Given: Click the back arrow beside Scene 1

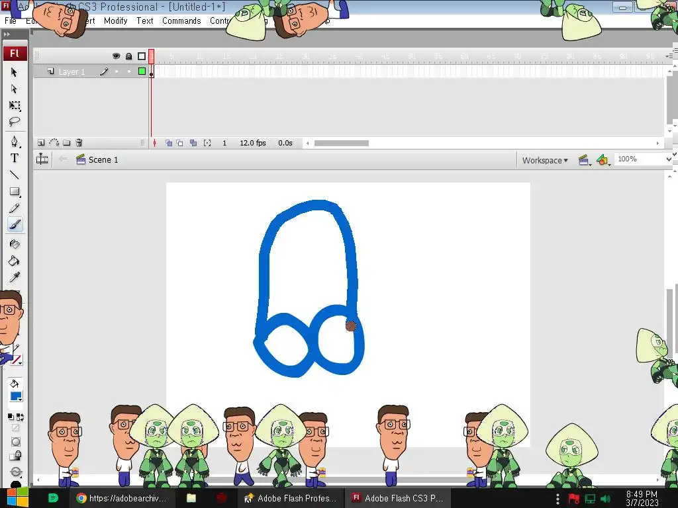Looking at the screenshot, I should tap(63, 159).
